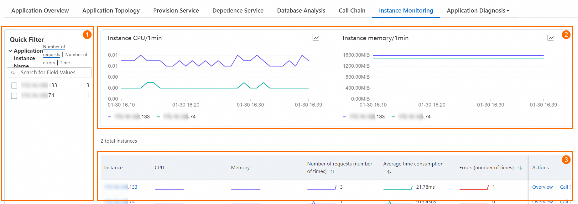
Task: Go to the Application Topology tab
Action: tap(111, 11)
